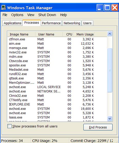Select svchost.exe run by LOCAL SERVICE

[57, 87]
